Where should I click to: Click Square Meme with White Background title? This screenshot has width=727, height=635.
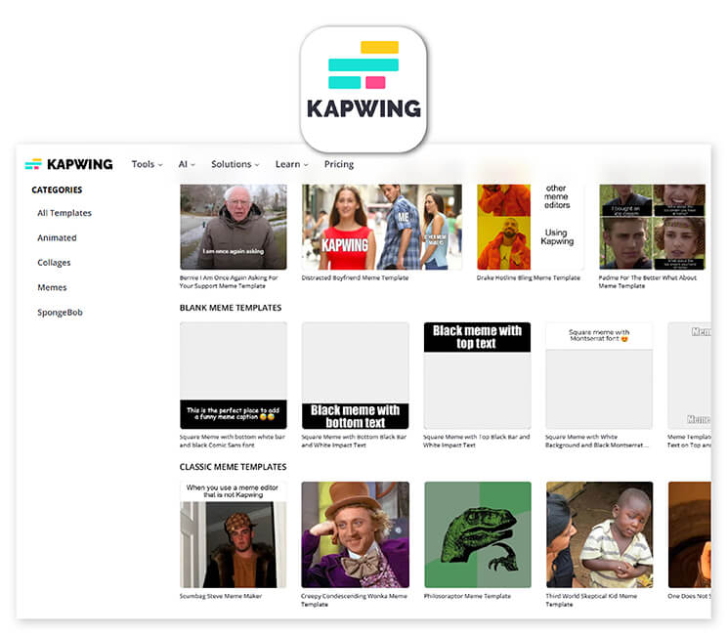597,441
